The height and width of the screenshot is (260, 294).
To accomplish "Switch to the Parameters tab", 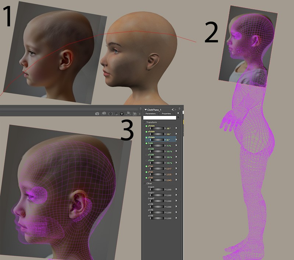I will pos(150,114).
